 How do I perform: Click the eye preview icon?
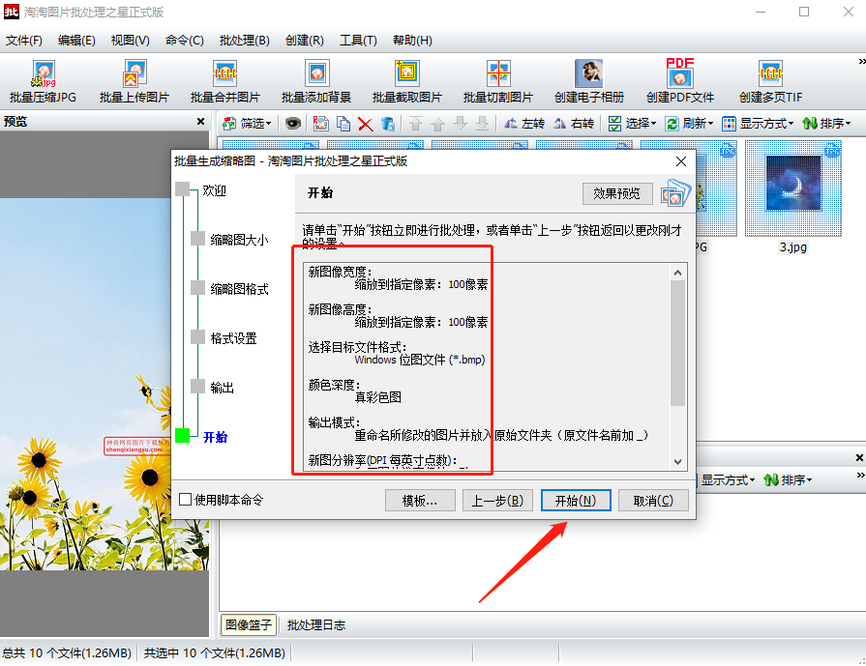click(292, 124)
